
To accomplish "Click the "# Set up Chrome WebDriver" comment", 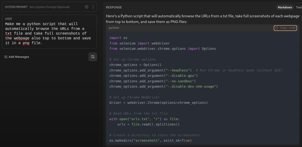I will coord(134,97).
